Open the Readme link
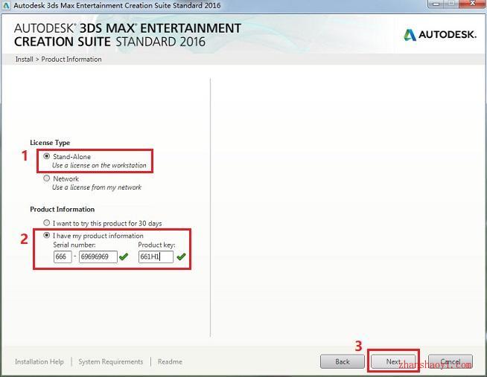The image size is (487, 377). [170, 362]
